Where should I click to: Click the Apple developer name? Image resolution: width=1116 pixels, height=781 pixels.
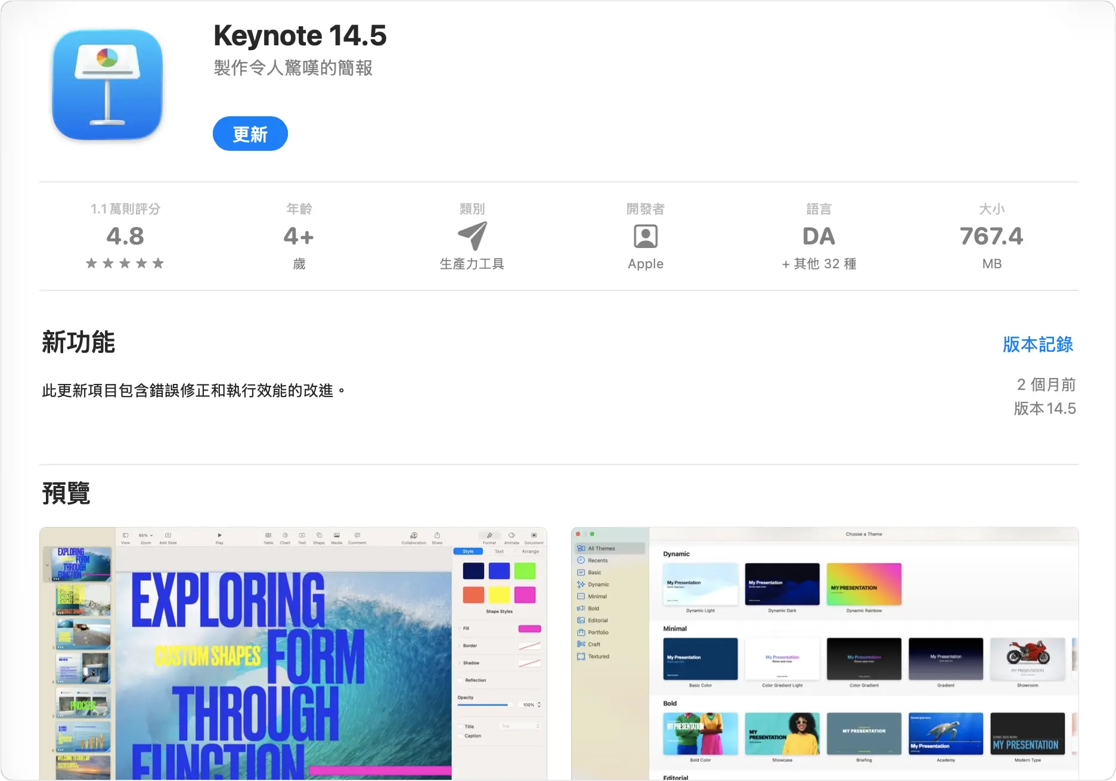tap(646, 264)
